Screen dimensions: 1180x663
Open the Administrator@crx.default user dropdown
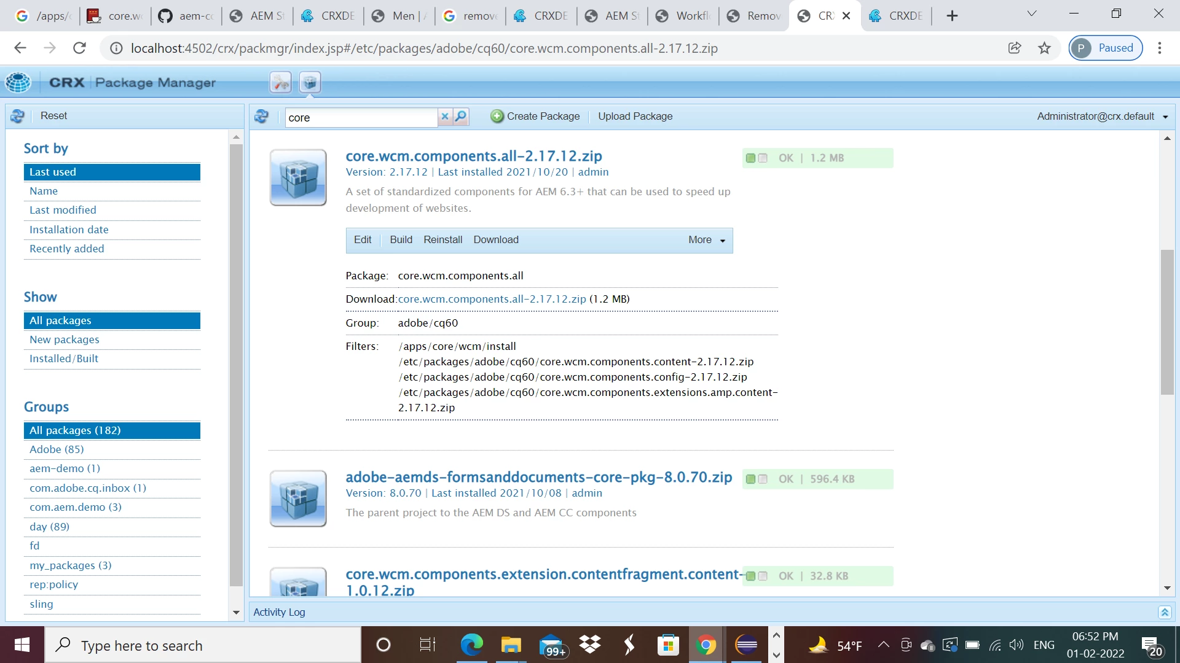[x=1102, y=117]
